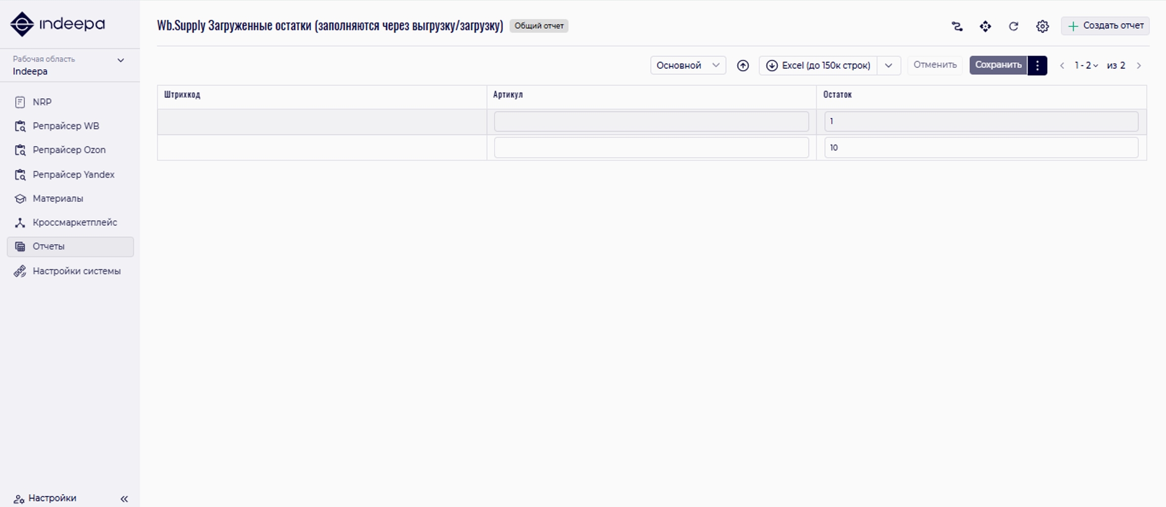Click the route connections icon in header
Viewport: 1166px width, 507px height.
click(x=956, y=26)
